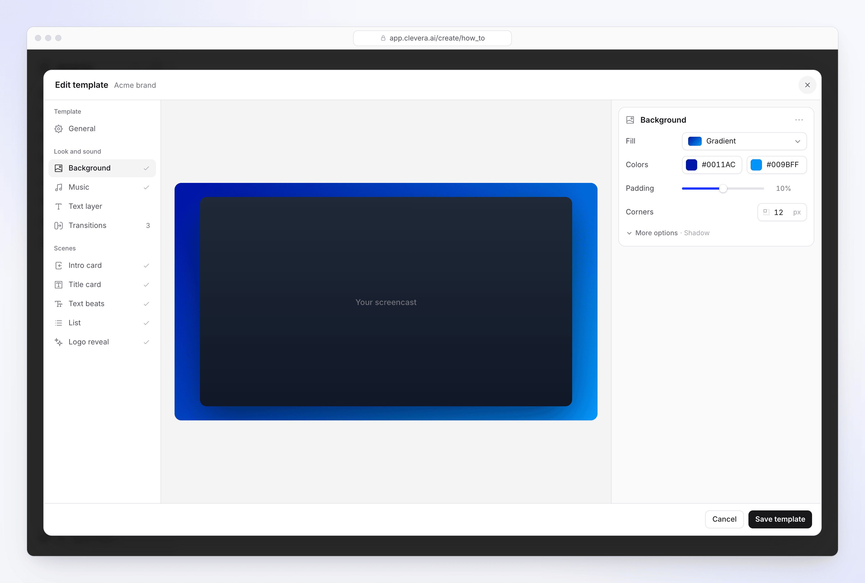Click the Padding slider handle
The height and width of the screenshot is (583, 865).
tap(723, 189)
